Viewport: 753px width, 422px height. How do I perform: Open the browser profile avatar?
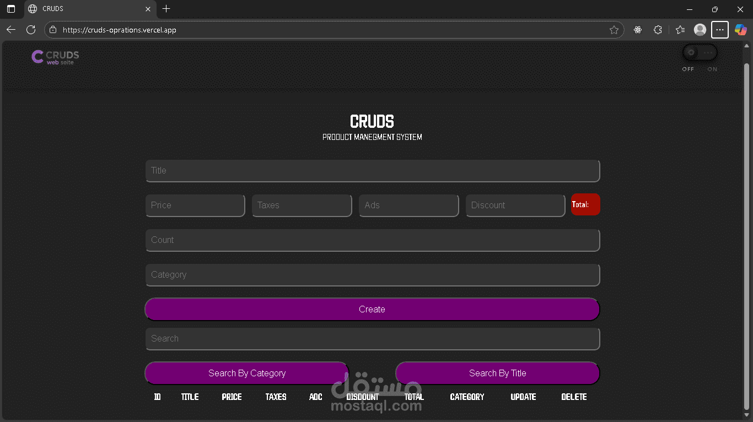coord(700,30)
